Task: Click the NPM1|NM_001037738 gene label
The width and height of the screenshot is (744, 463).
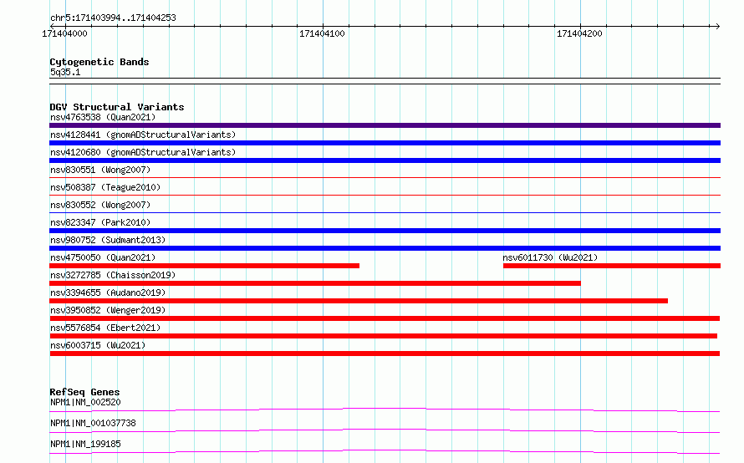Action: pyautogui.click(x=93, y=423)
